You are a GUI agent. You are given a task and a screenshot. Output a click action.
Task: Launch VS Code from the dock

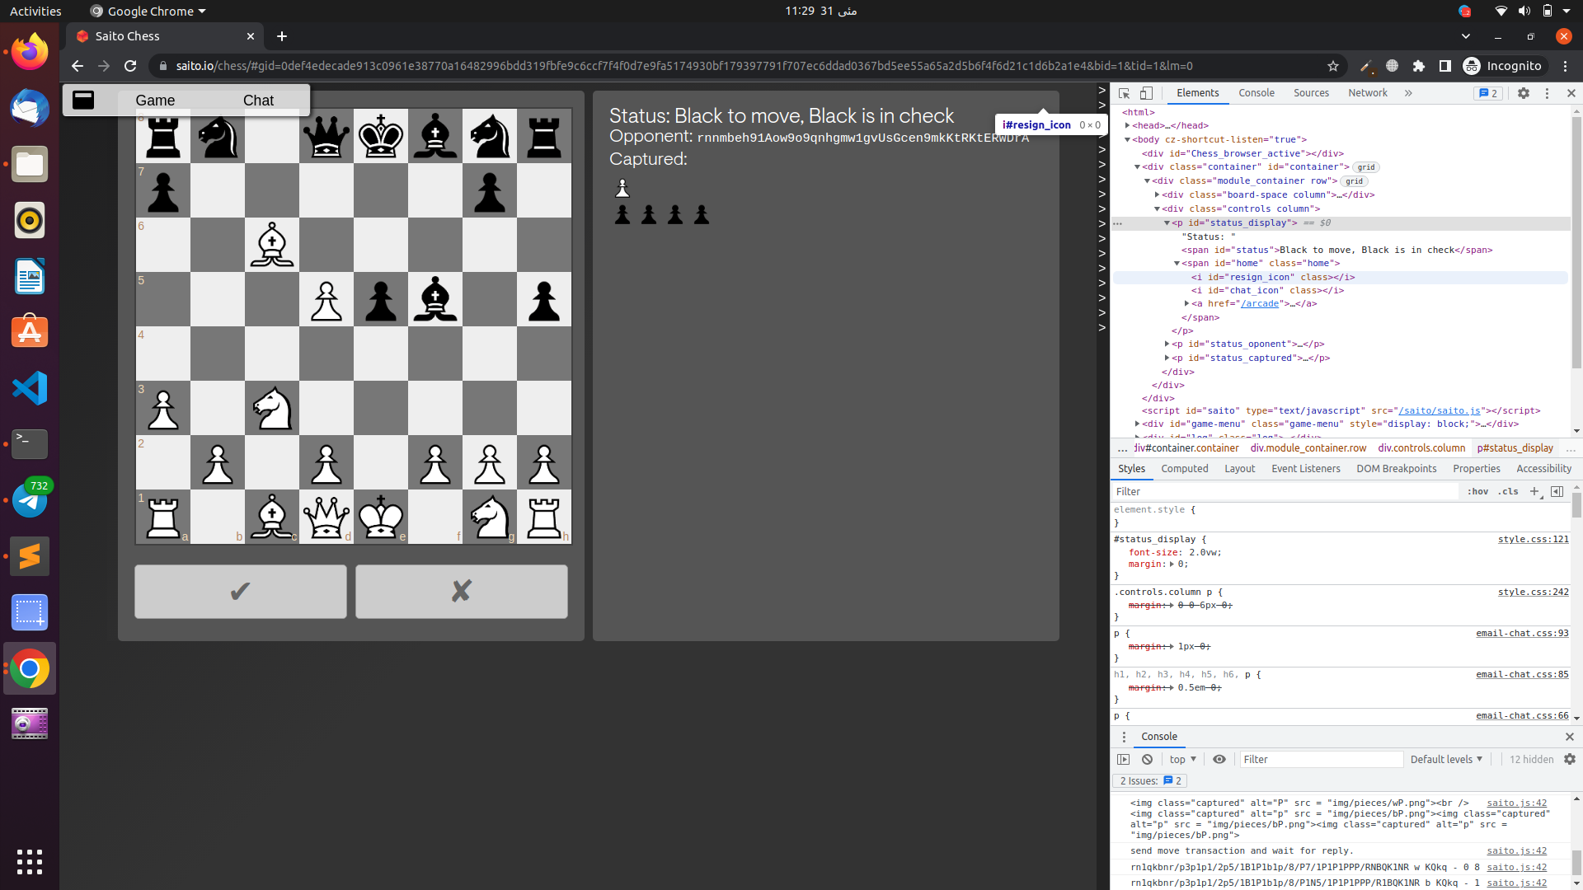pyautogui.click(x=30, y=388)
